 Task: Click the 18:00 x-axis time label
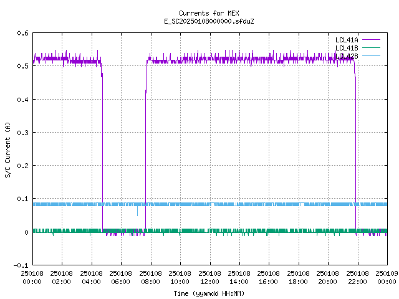tap(298, 282)
